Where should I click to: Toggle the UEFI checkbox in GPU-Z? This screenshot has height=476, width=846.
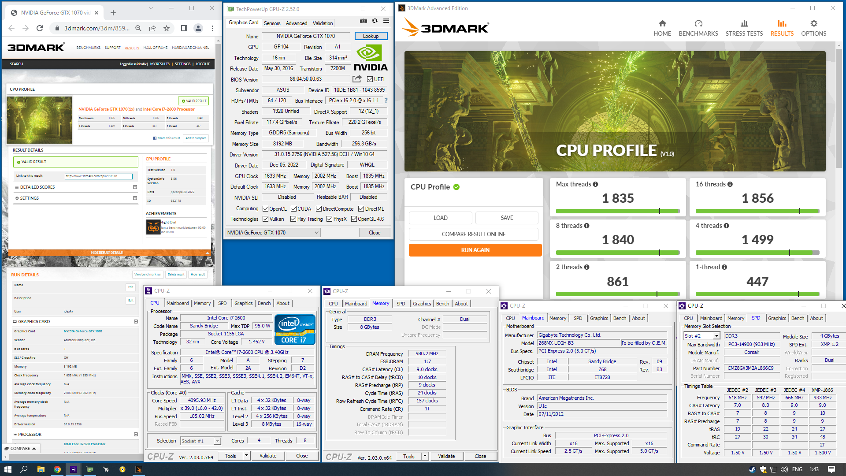(370, 79)
